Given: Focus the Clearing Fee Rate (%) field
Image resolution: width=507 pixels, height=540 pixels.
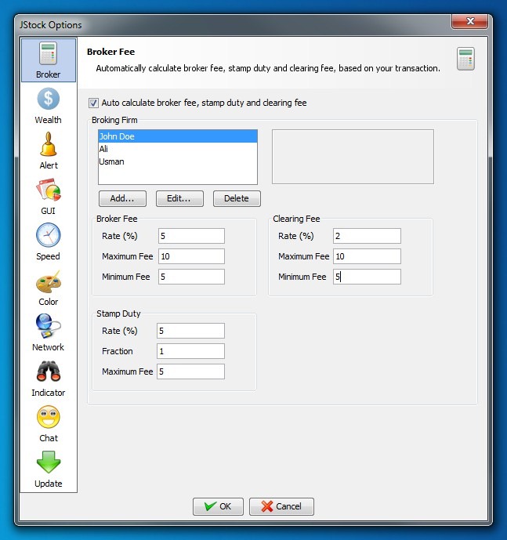Looking at the screenshot, I should (367, 236).
